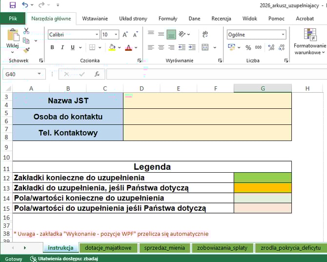Click the Nazwa JST input cell
The image size is (327, 262).
click(207, 101)
